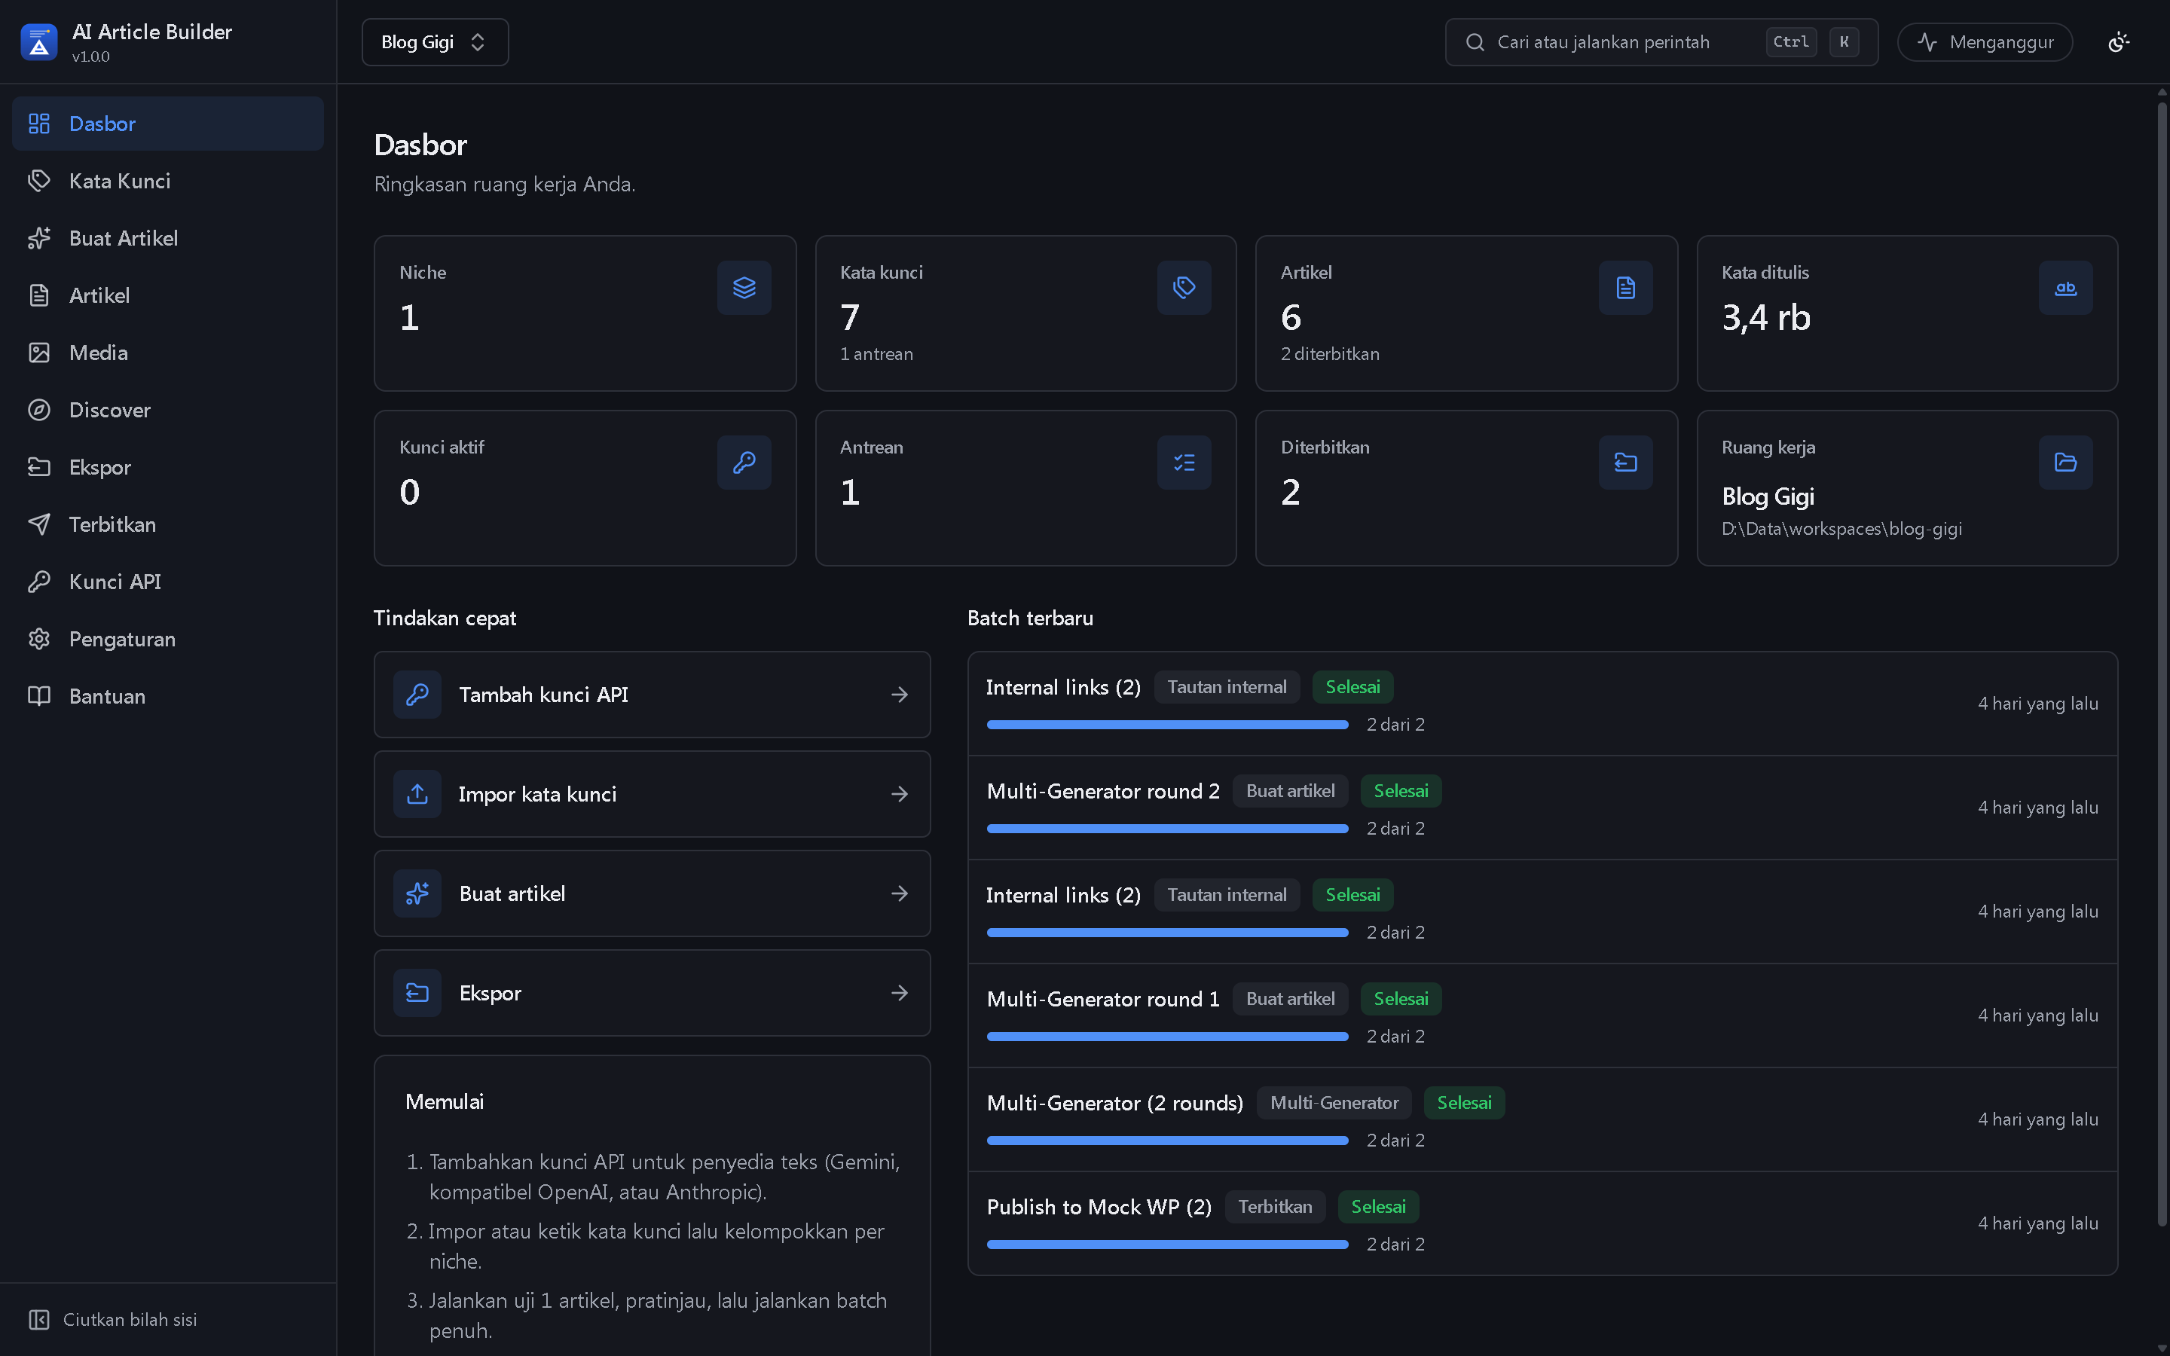Image resolution: width=2170 pixels, height=1356 pixels.
Task: Open the Multi-Generator (2 rounds) batch
Action: tap(1542, 1120)
